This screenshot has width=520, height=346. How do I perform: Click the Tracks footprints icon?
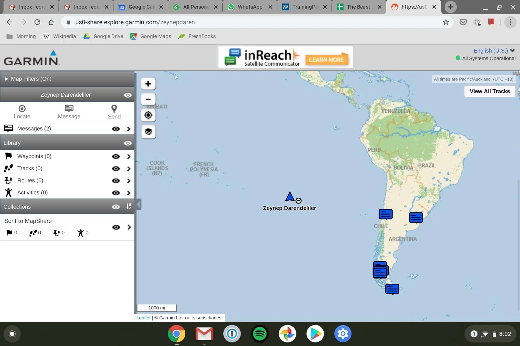click(x=8, y=168)
